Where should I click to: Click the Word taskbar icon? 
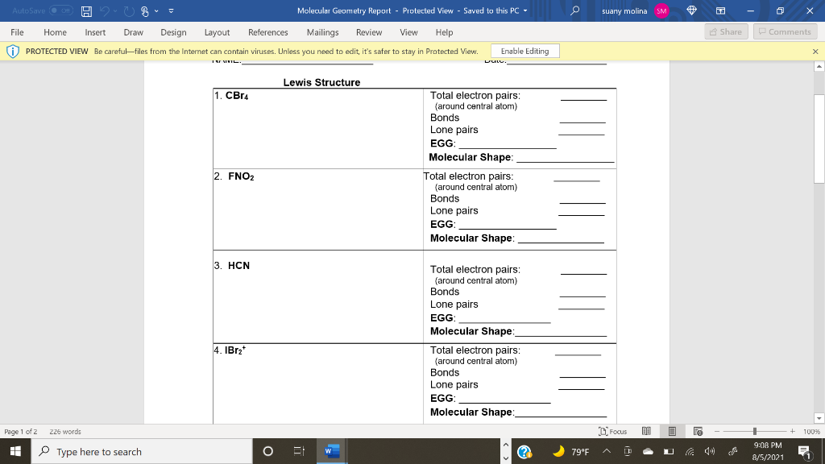[x=332, y=451]
